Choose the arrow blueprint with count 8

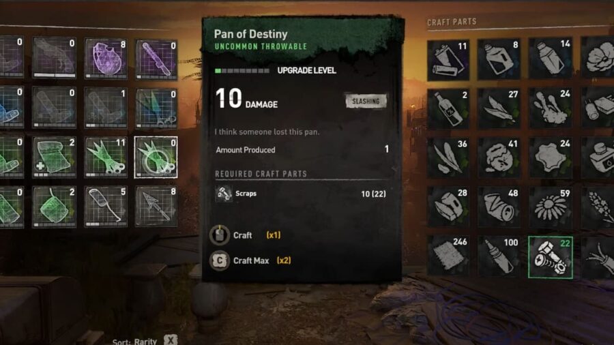[156, 207]
